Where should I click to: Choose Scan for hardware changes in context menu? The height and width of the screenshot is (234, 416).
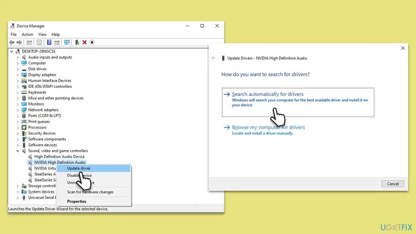pos(93,192)
